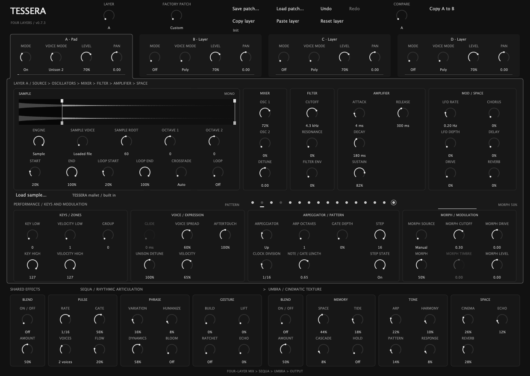
Task: Click the COMPARE knob
Action: 401,15
